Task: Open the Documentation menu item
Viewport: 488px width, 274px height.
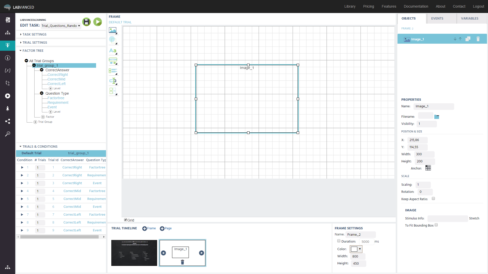Action: pos(416,6)
